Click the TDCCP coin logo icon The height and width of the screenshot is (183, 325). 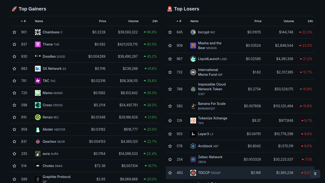193,173
